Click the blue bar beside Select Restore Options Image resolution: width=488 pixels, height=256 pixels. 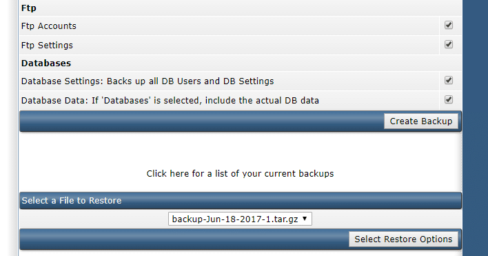[x=184, y=239]
